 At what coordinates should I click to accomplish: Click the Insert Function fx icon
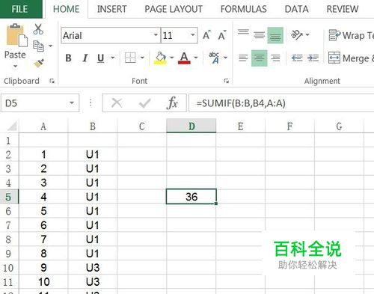click(172, 102)
